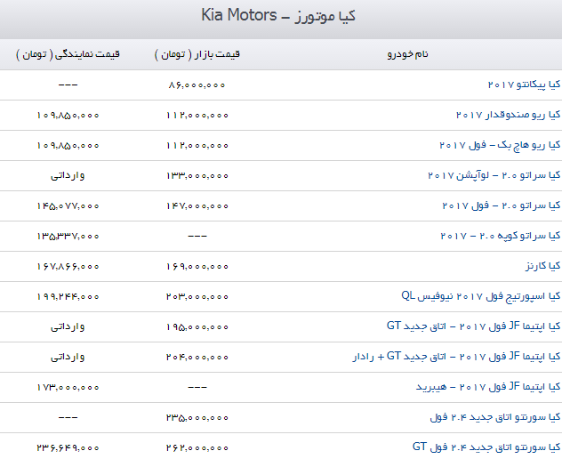562x459 pixels.
Task: Select dealer price ۱۰۹,۸۵۰,۰۰۰ in ریو هاچ بک row
Action: point(68,145)
